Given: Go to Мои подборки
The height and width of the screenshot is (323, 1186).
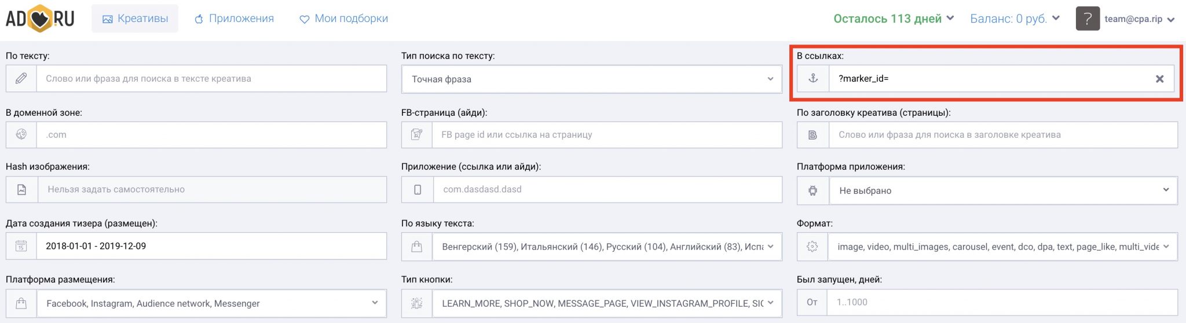Looking at the screenshot, I should [344, 19].
